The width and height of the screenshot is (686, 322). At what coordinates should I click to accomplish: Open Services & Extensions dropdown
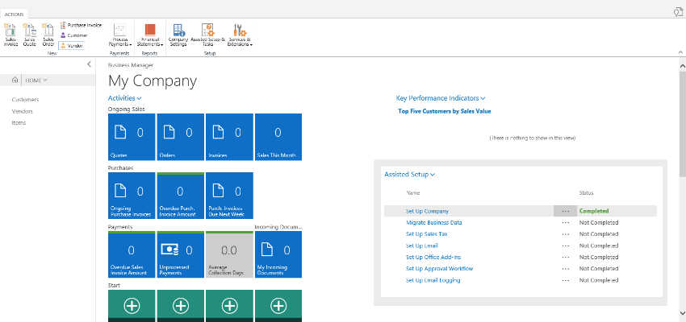(240, 35)
